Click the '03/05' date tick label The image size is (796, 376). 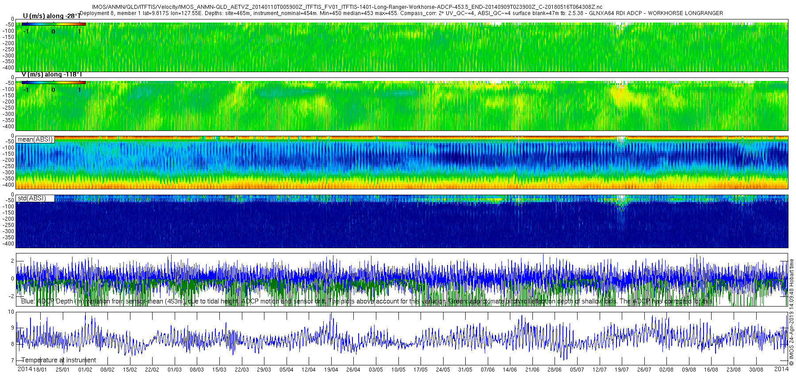376,370
